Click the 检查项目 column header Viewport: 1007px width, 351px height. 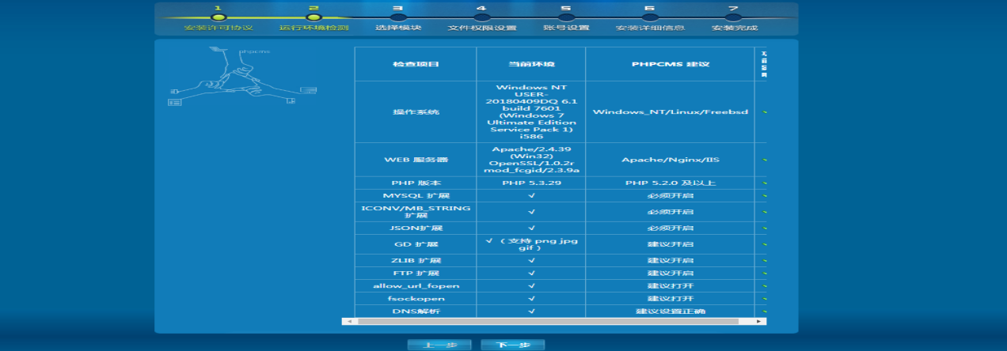click(x=416, y=64)
